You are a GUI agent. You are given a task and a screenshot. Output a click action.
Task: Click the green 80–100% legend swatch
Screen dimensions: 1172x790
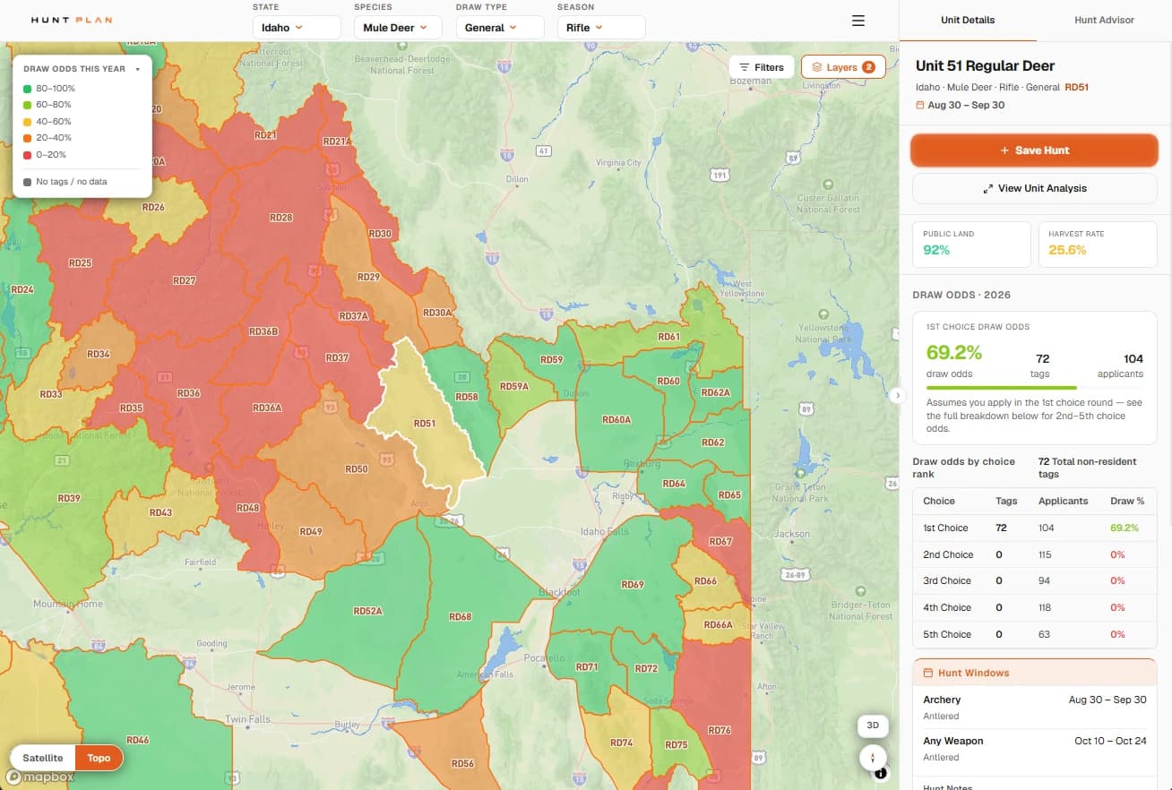(x=28, y=89)
